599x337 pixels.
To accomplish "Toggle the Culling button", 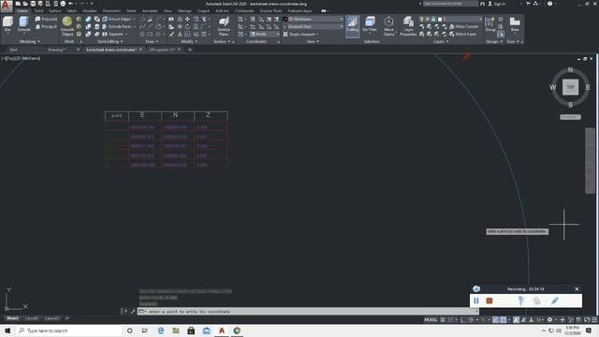I will (352, 26).
